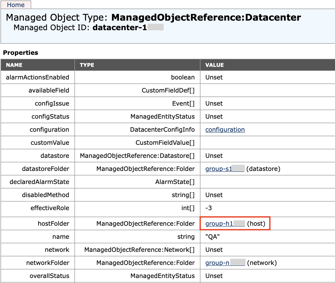Select the "QA" name value

pos(213,237)
